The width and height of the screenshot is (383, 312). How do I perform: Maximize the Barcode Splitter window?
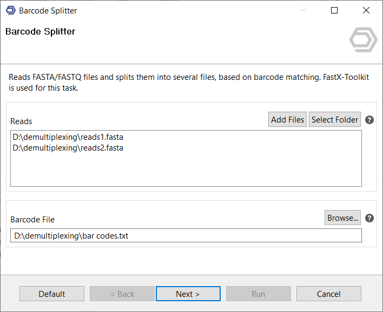[x=334, y=10]
